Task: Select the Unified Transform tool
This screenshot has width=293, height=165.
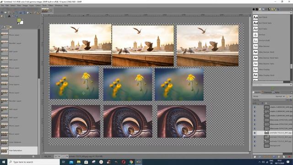Action: point(20,12)
